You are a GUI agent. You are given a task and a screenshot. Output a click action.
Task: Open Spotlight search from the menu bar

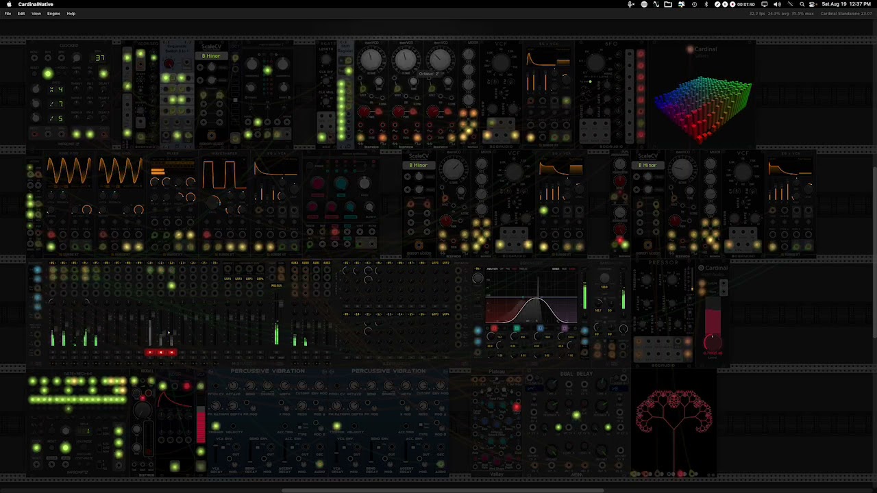802,4
